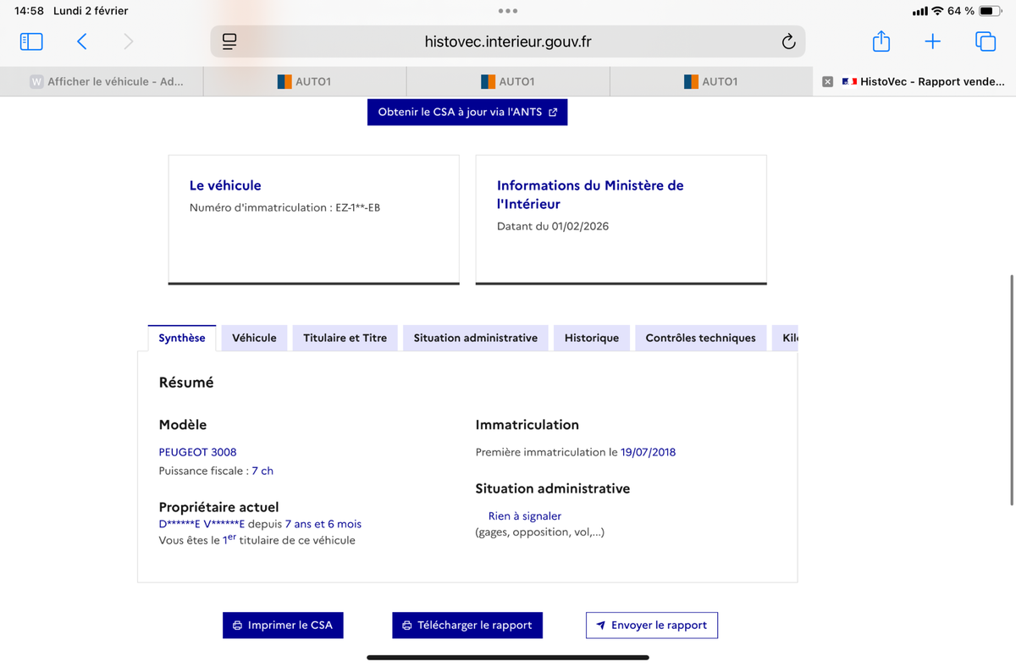1016x667 pixels.
Task: Toggle the Safari sidebar icon
Action: pos(31,41)
